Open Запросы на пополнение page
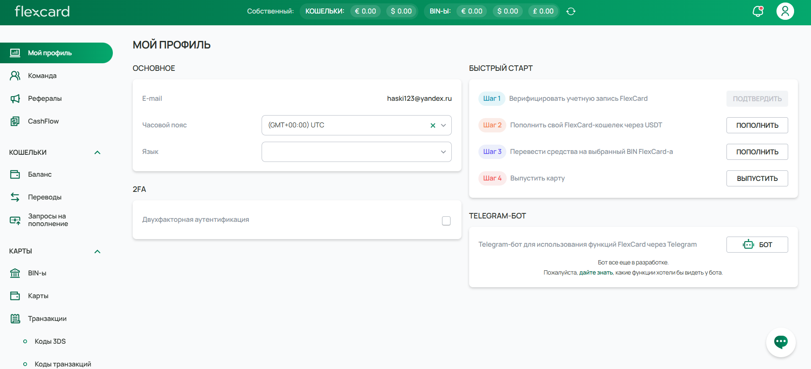 click(x=48, y=220)
